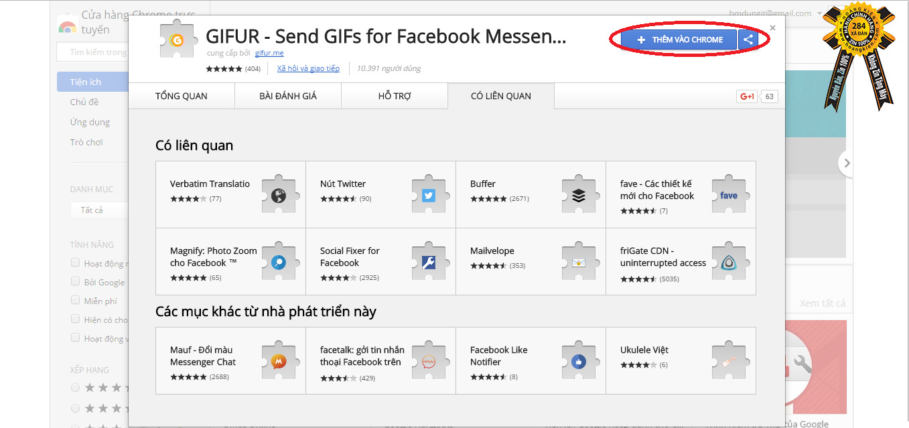Click the GIFUR star rating
The width and height of the screenshot is (909, 428).
click(224, 69)
